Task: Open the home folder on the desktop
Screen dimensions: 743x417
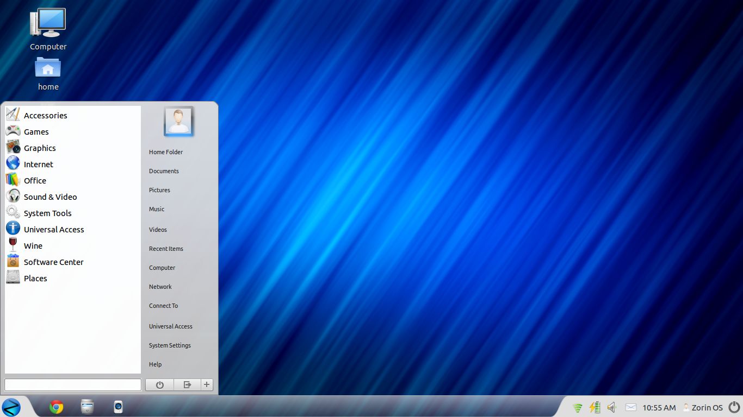Action: point(48,68)
